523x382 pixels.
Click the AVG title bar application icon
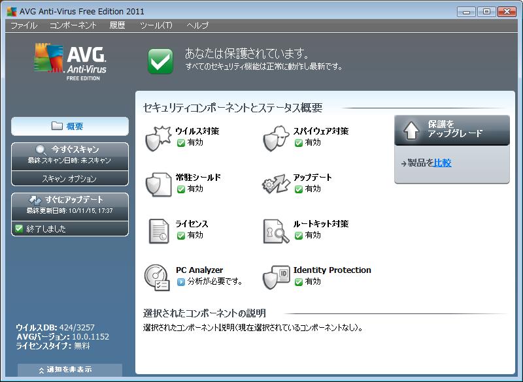click(12, 11)
